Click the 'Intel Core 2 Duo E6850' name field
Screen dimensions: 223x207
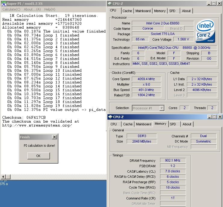(x=163, y=23)
